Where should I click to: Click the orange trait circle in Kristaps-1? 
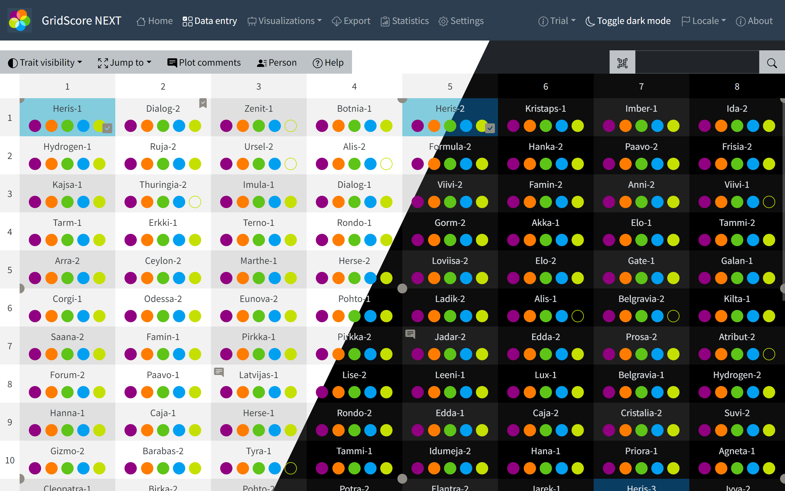[530, 126]
